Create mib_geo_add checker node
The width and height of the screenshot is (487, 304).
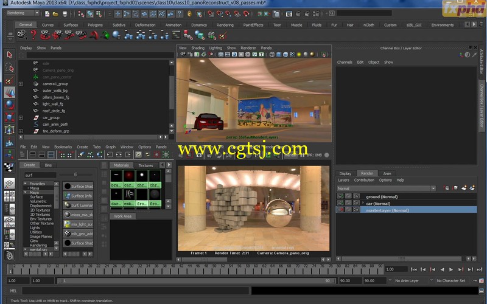[x=78, y=233]
